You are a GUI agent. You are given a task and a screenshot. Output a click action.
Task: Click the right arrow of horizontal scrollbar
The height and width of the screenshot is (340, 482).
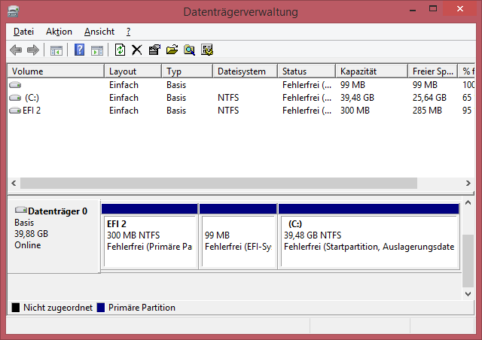point(468,184)
